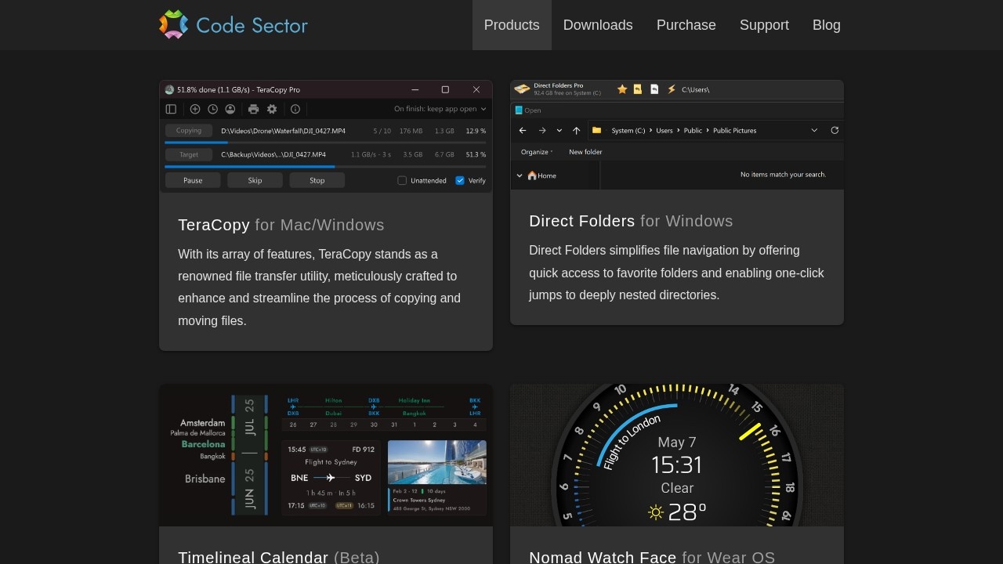The height and width of the screenshot is (564, 1003).
Task: Click the Refresh icon in the Open dialog
Action: click(x=835, y=130)
